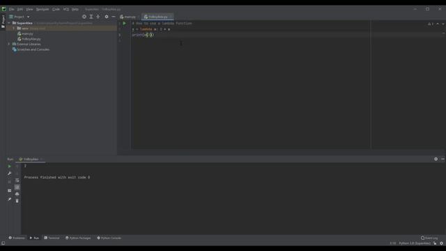Open the Event Log
Viewport: 446px width, 251px height.
point(429,238)
